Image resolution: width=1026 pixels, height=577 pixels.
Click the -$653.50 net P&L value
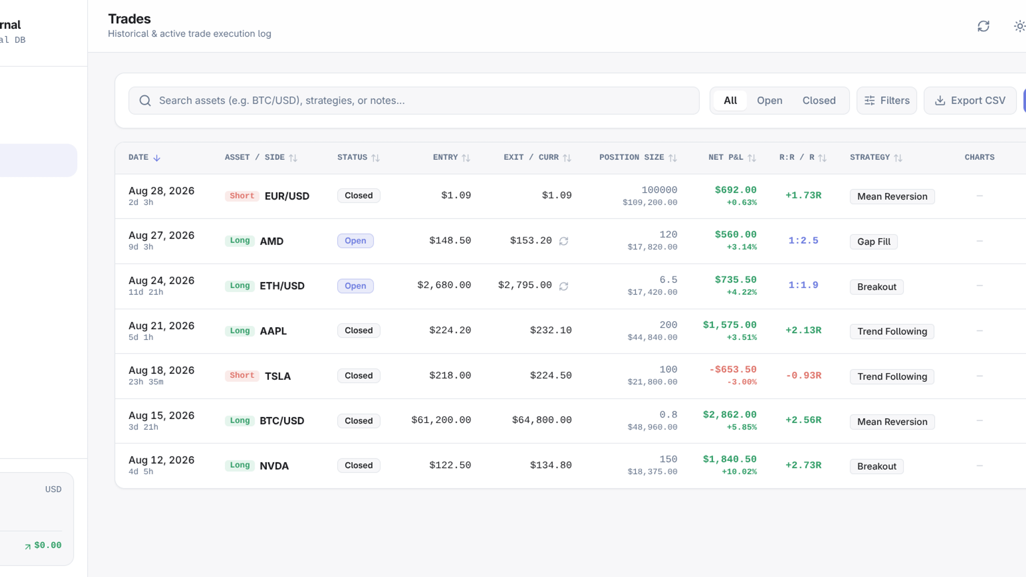(733, 369)
